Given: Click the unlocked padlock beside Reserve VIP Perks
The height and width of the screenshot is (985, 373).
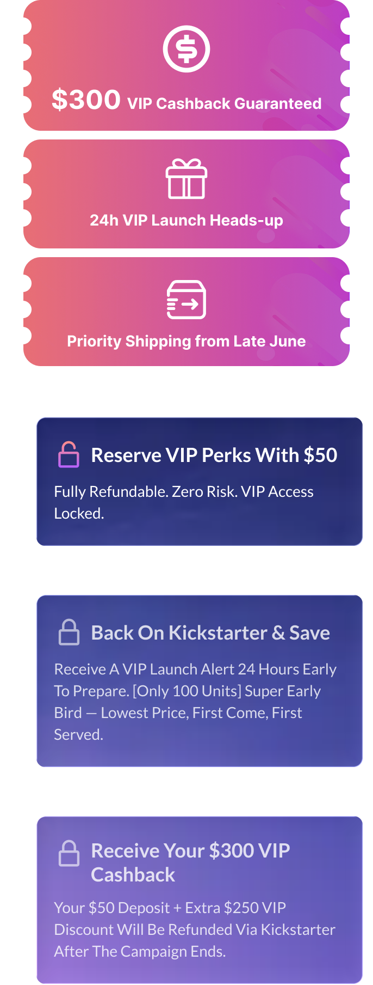Looking at the screenshot, I should point(69,454).
